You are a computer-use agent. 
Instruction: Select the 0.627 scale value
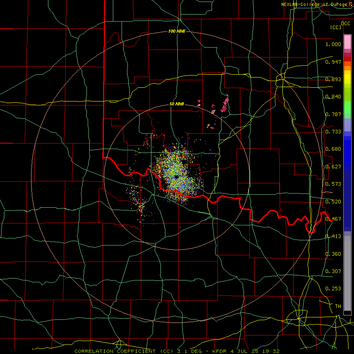(333, 167)
